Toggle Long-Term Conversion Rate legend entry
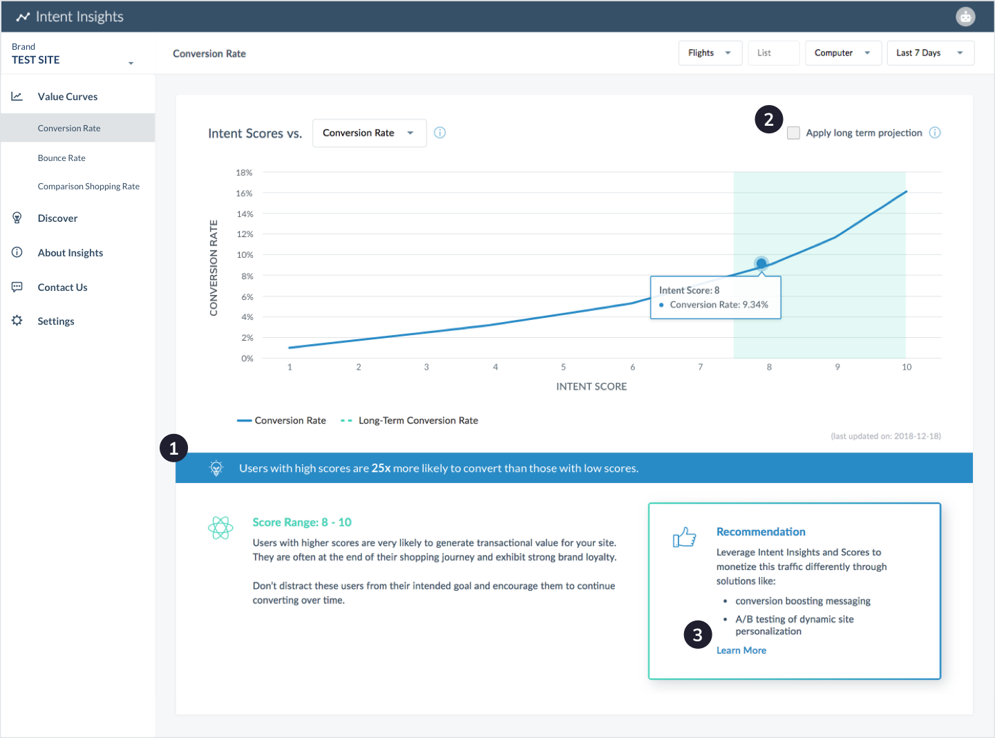Screen dimensions: 995x738 pyautogui.click(x=410, y=420)
